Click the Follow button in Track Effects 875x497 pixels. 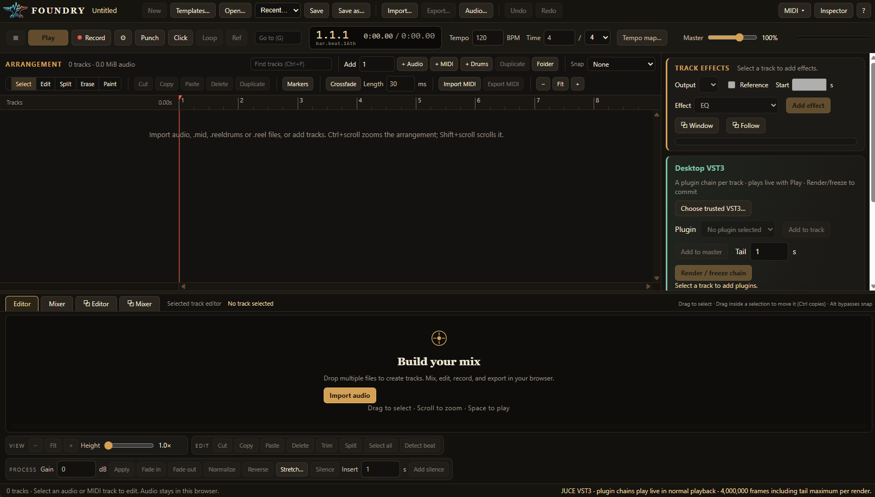click(x=746, y=126)
